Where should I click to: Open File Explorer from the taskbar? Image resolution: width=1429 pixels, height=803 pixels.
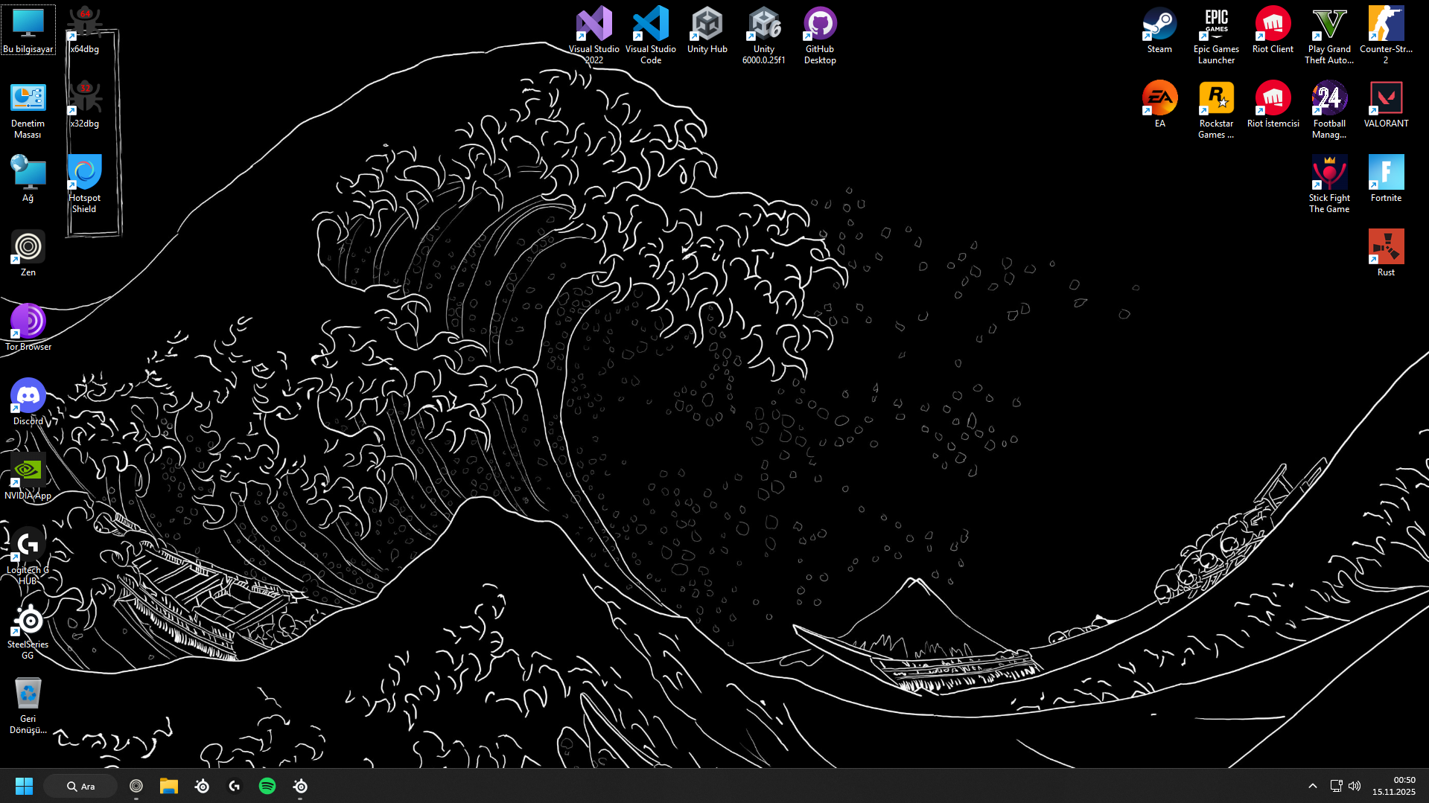click(169, 786)
